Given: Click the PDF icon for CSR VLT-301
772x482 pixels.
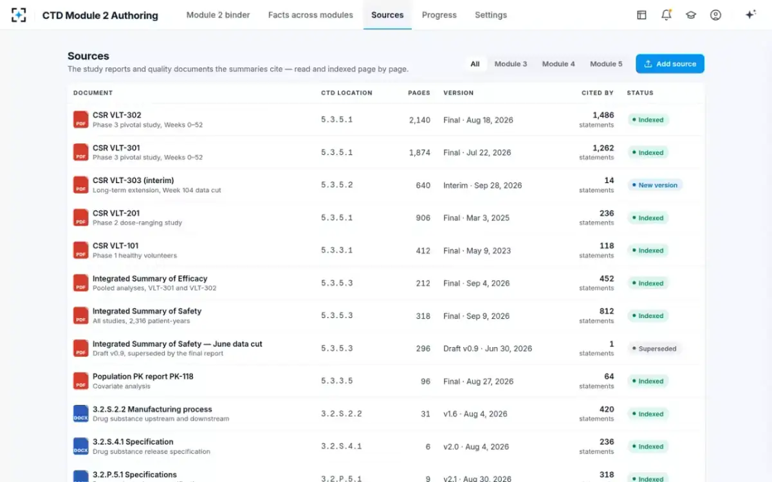Looking at the screenshot, I should pyautogui.click(x=80, y=152).
